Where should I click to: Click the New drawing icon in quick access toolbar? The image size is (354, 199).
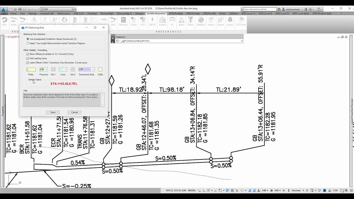point(11,9)
